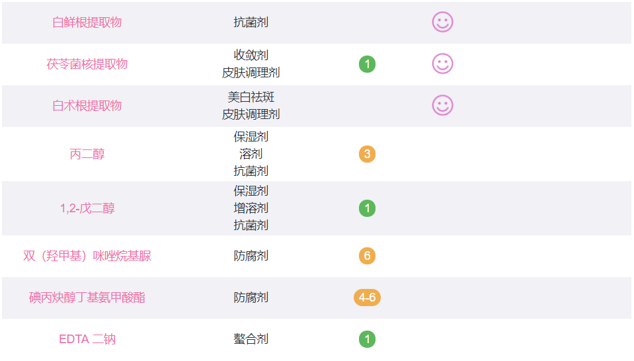This screenshot has width=634, height=361.
Task: Open the 碘丙炔醇丁基氨甲酸酯 ingredient link
Action: pos(87,298)
